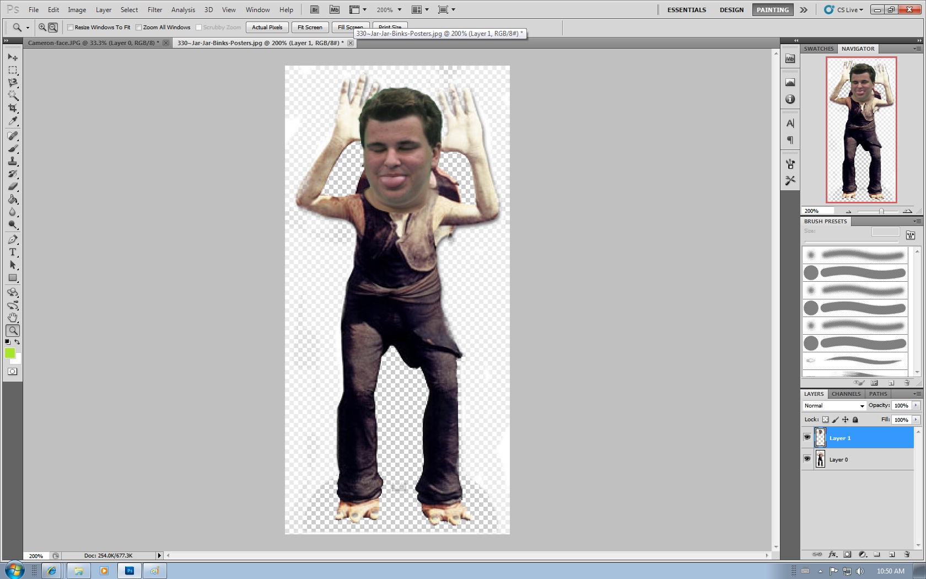The width and height of the screenshot is (926, 579).
Task: Open the Analysis menu
Action: tap(183, 10)
